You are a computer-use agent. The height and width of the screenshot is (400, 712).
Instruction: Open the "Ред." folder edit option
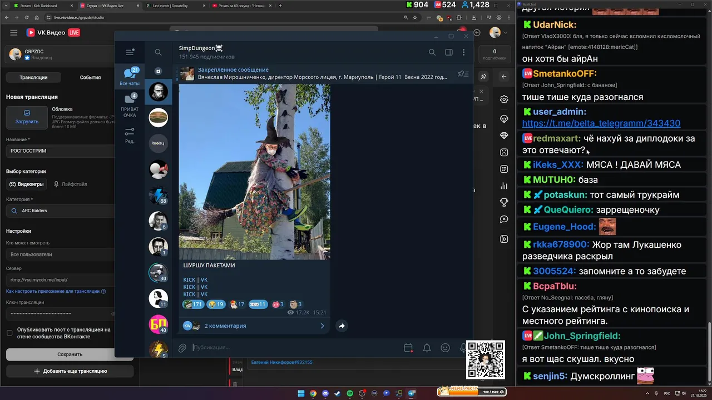pos(130,136)
